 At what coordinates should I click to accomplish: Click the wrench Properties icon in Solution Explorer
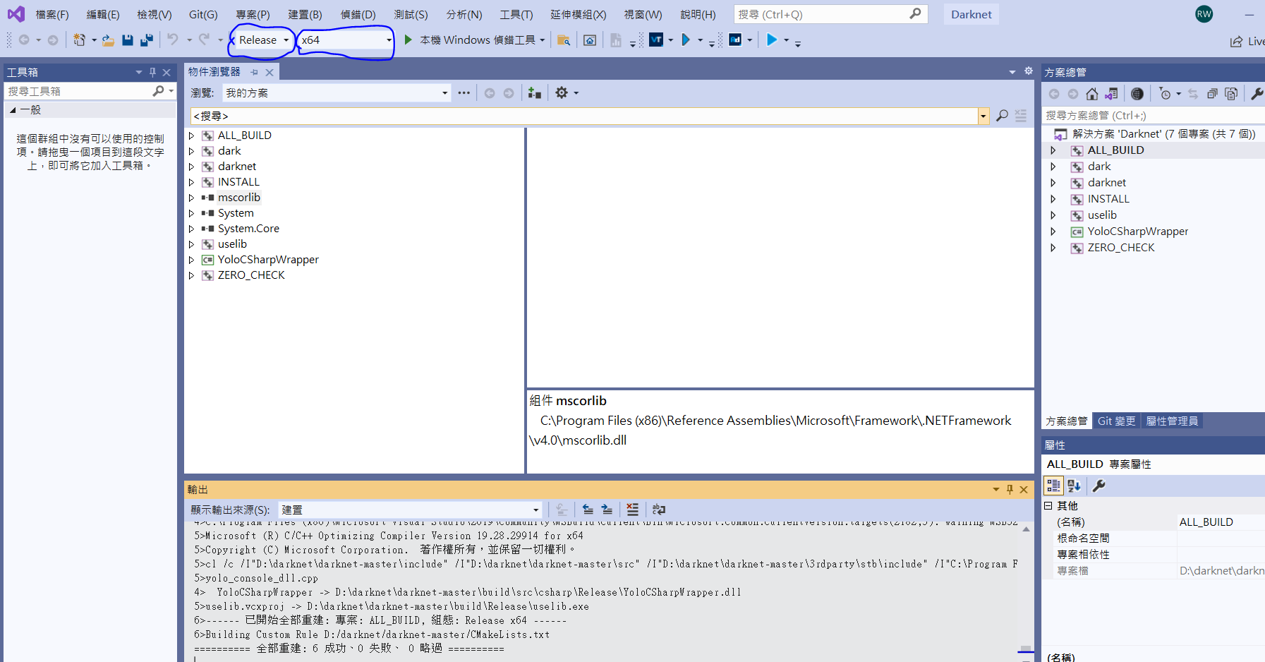pyautogui.click(x=1257, y=94)
